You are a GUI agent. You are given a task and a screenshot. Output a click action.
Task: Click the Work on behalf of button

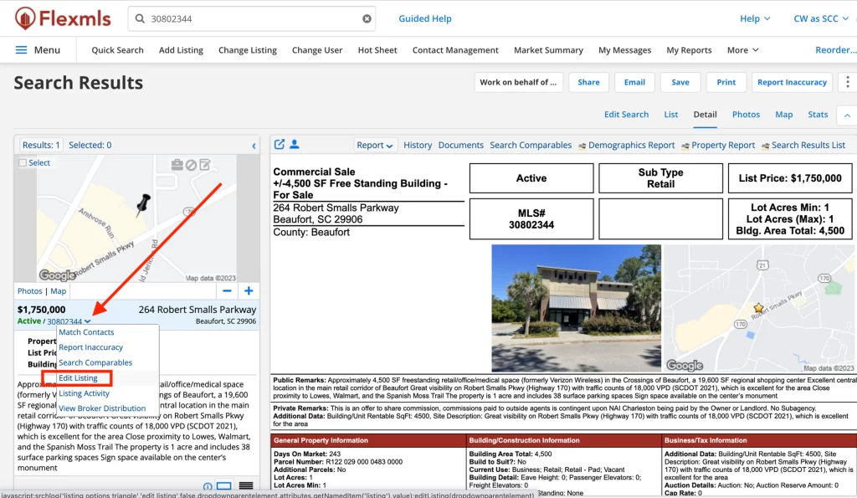click(x=518, y=82)
